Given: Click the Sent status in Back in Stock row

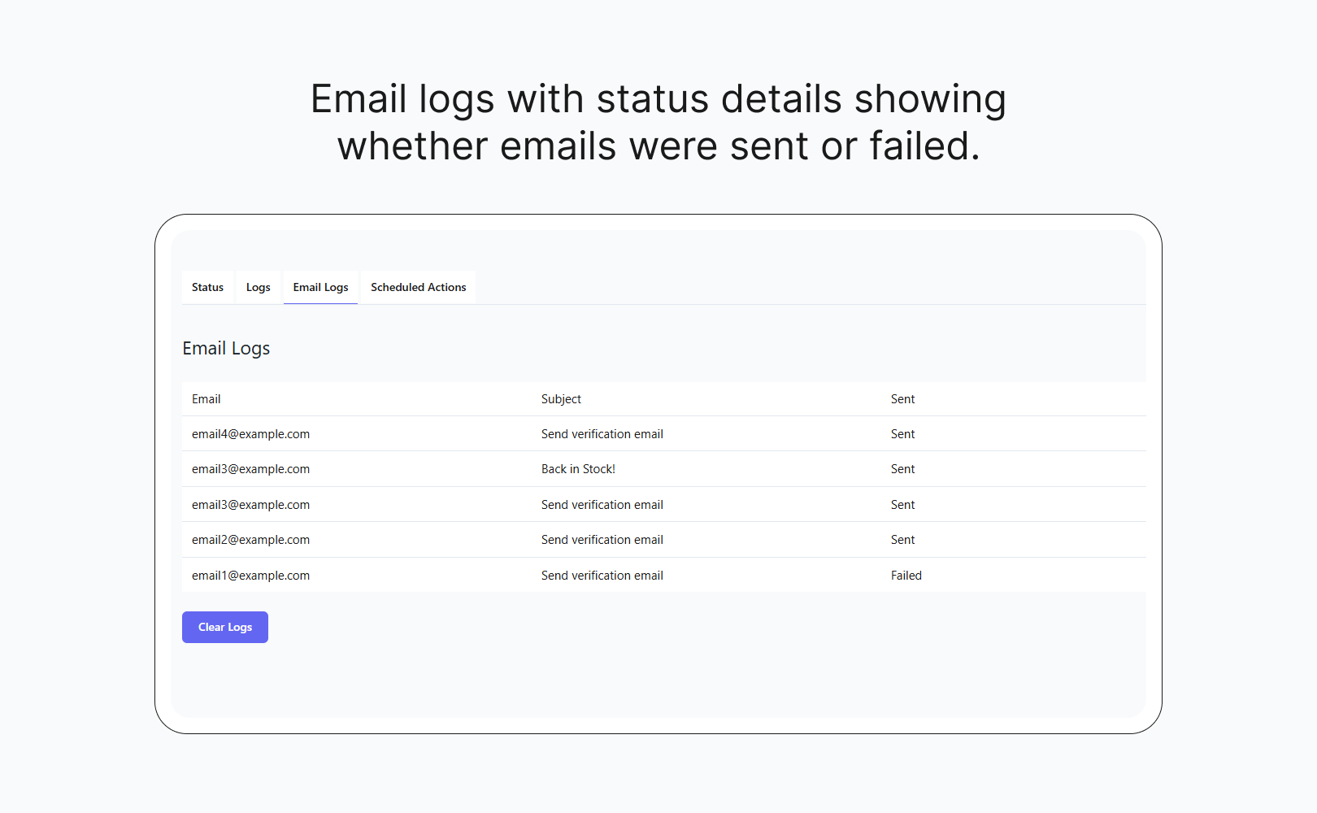Looking at the screenshot, I should [x=902, y=469].
